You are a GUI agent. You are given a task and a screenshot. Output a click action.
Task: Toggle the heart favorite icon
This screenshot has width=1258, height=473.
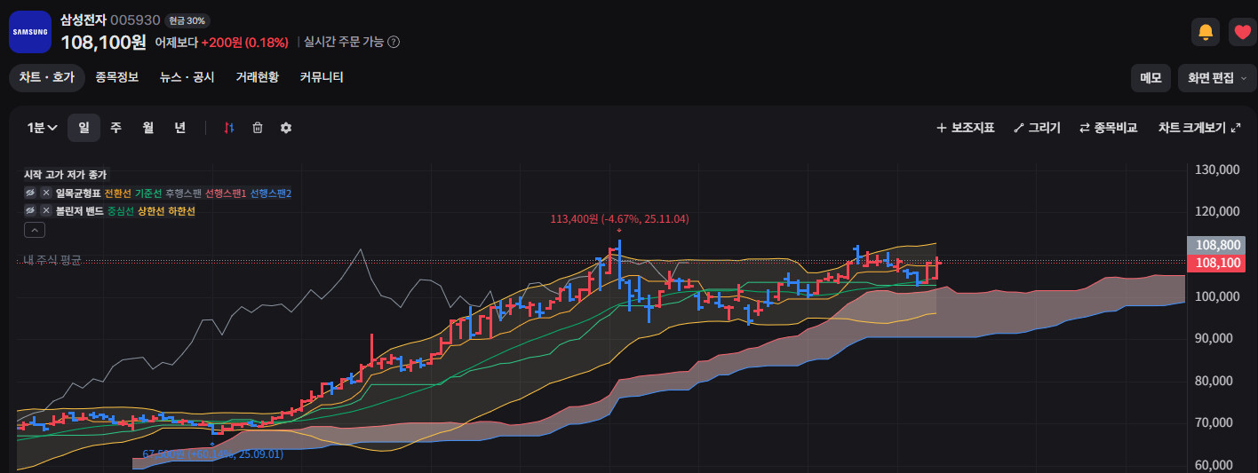pyautogui.click(x=1242, y=32)
